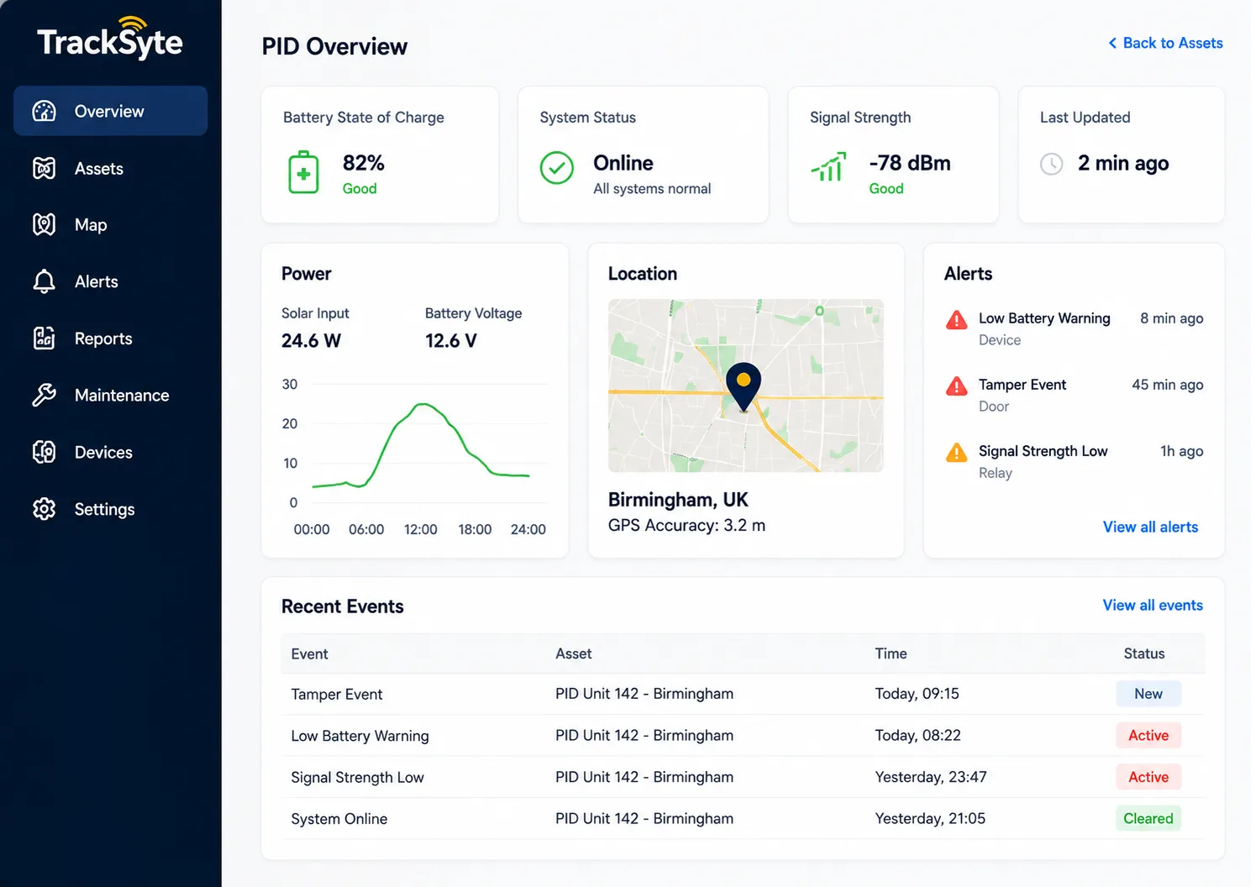Viewport: 1251px width, 887px height.
Task: Click the GPS Accuracy: 3.2 m text
Action: tap(686, 525)
